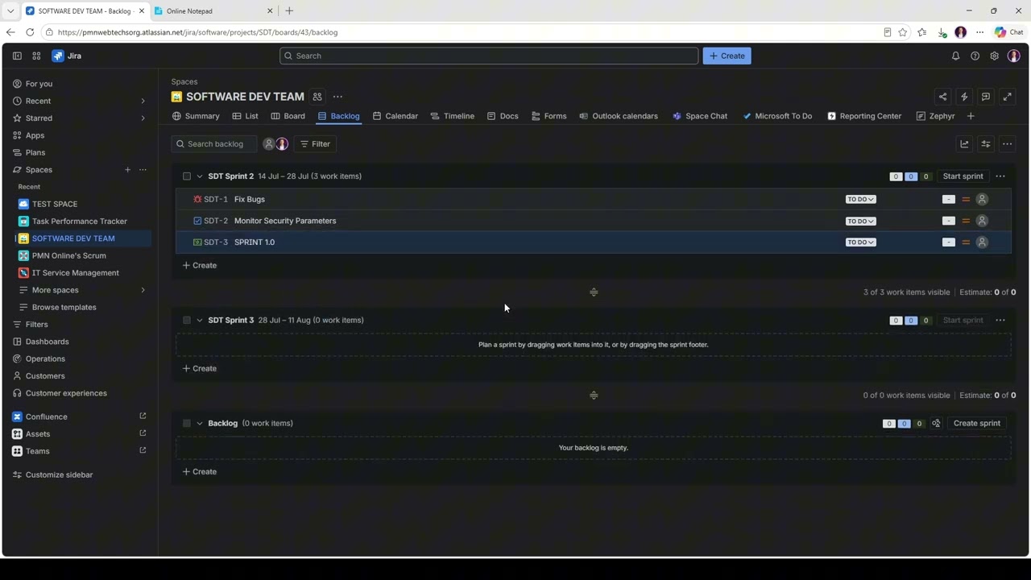Filter by the user avatar next to search
1031x580 pixels.
click(x=282, y=144)
